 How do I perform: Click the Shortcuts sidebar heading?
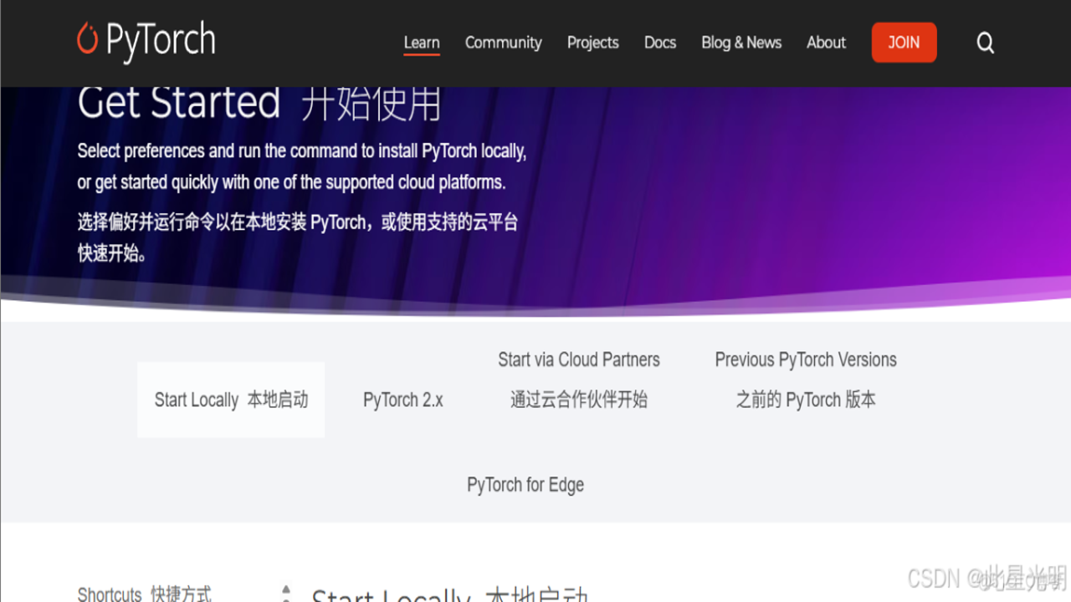[145, 594]
